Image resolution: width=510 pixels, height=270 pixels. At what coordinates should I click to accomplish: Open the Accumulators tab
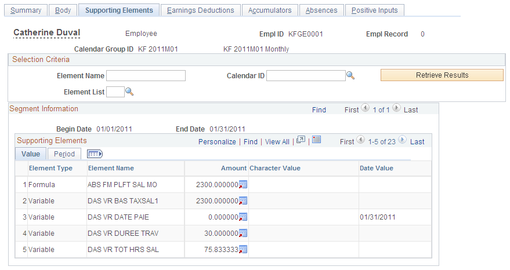[x=270, y=10]
